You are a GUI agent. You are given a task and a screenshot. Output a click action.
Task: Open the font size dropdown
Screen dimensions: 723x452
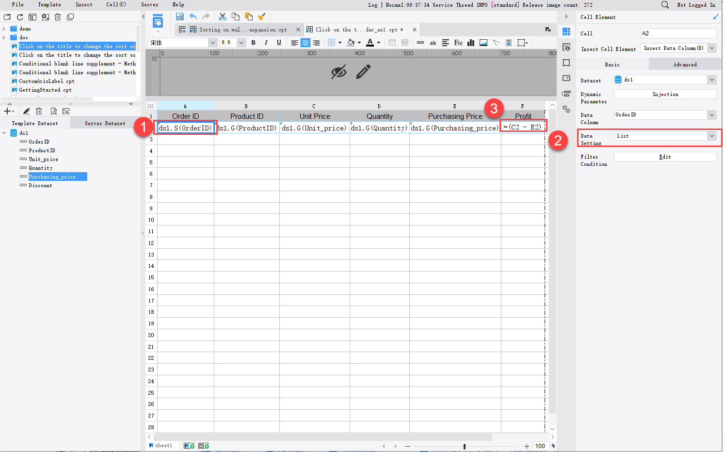pyautogui.click(x=241, y=43)
